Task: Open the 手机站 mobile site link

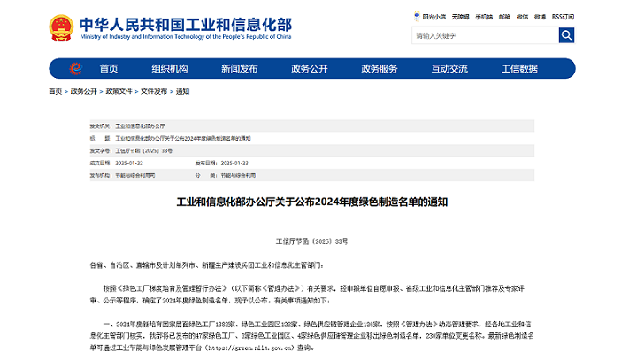Action: (483, 16)
